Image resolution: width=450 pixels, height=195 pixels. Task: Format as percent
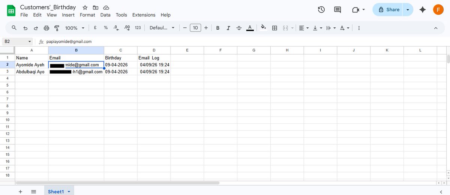pyautogui.click(x=106, y=28)
